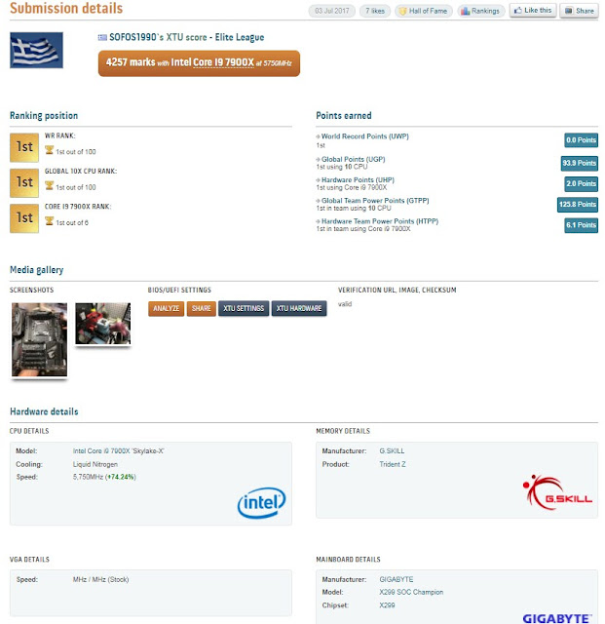Click the G.SKILL manufacturer value
This screenshot has height=624, width=605.
tap(392, 450)
